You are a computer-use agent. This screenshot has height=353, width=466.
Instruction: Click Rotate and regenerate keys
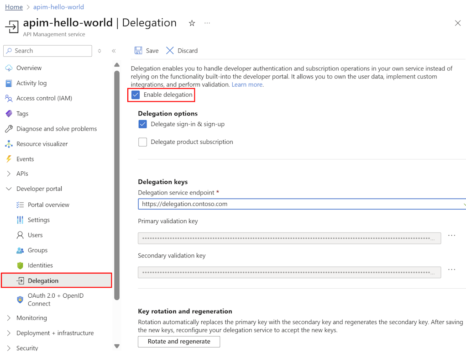178,341
